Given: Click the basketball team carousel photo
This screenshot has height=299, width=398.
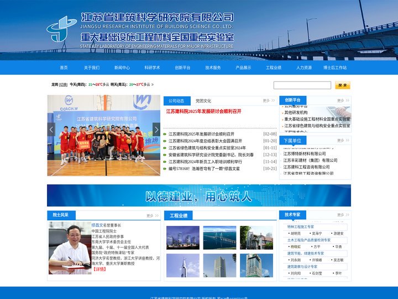Looking at the screenshot, I should (x=103, y=135).
